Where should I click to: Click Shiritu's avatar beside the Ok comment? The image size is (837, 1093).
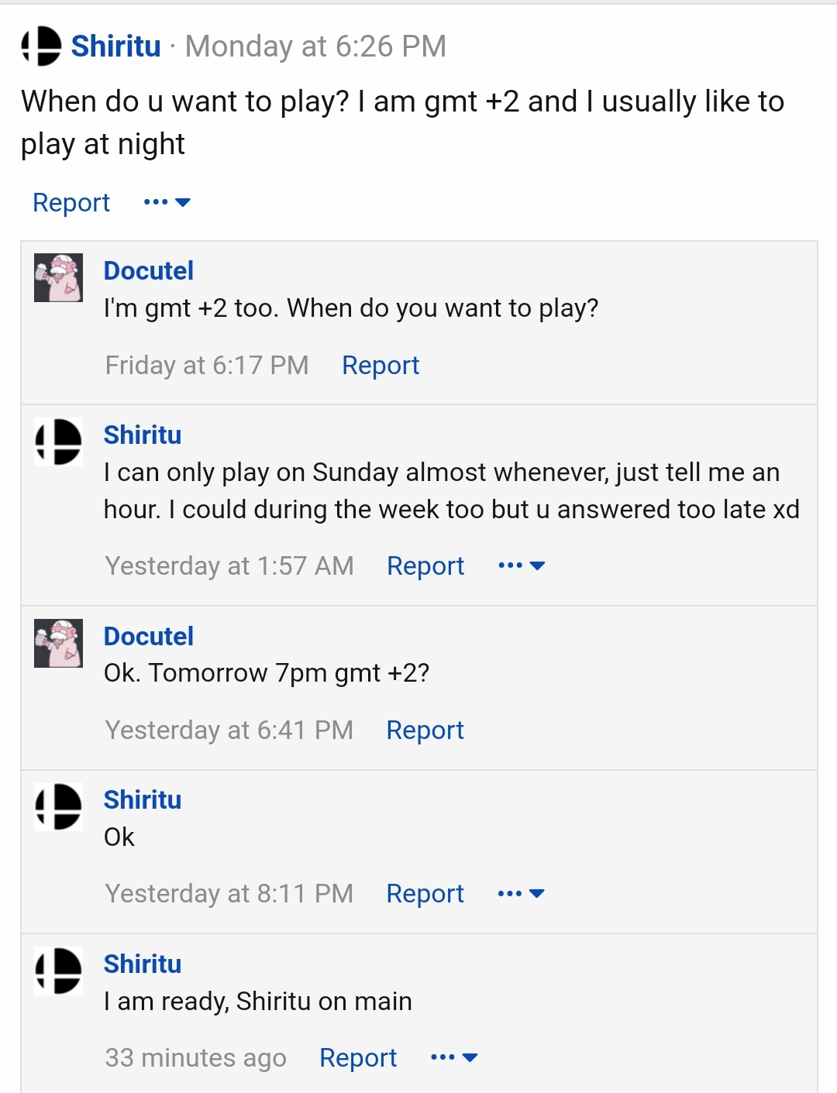pos(58,806)
